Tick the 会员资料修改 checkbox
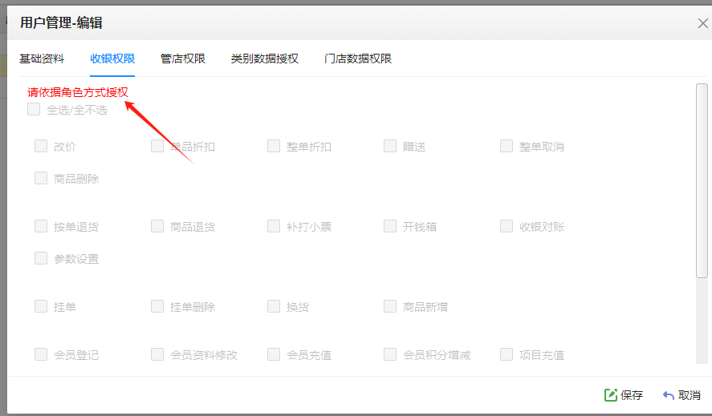 [157, 354]
